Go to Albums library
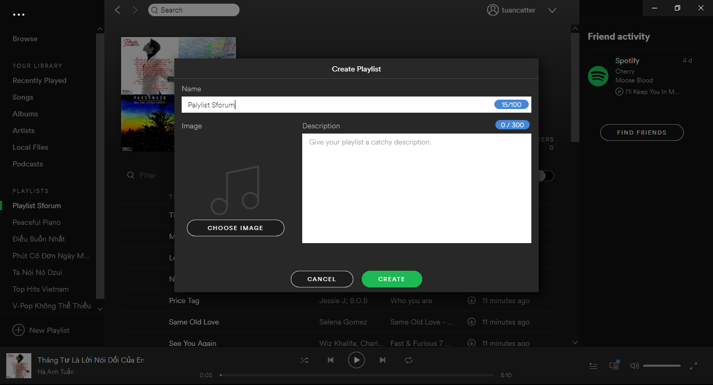Image resolution: width=713 pixels, height=385 pixels. click(26, 114)
